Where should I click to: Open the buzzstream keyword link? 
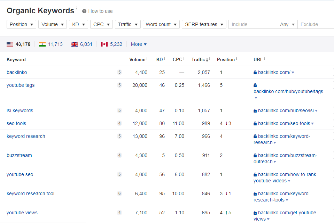coord(19,155)
